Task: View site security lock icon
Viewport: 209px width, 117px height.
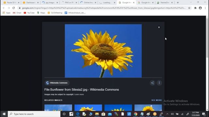Action: [20, 8]
